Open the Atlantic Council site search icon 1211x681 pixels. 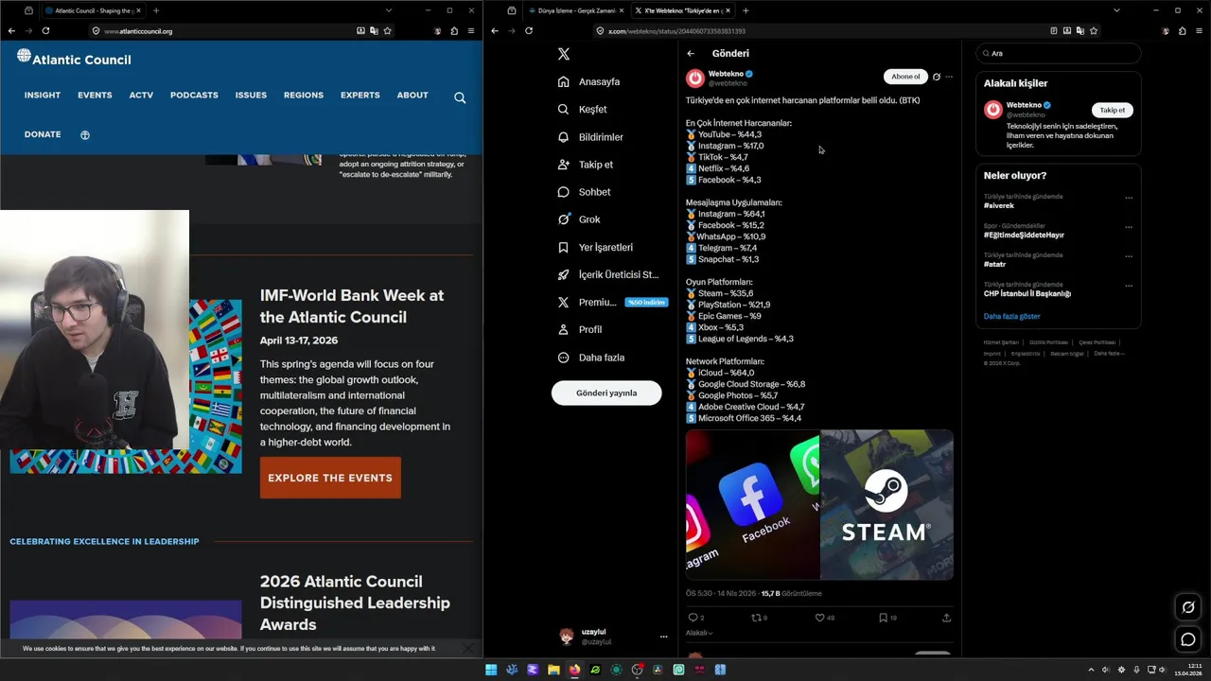click(x=460, y=97)
